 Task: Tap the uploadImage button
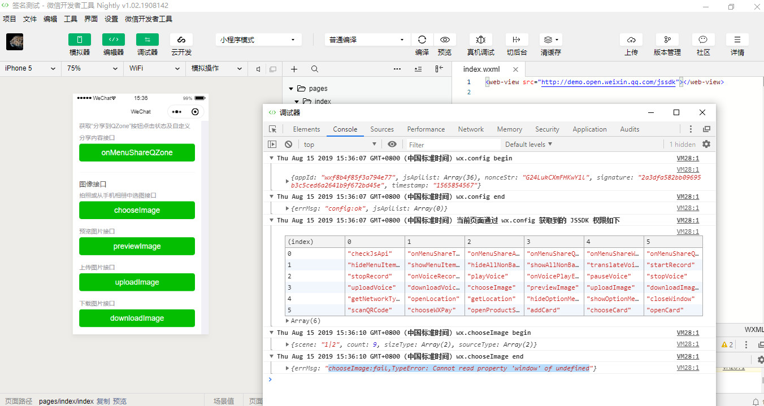137,282
